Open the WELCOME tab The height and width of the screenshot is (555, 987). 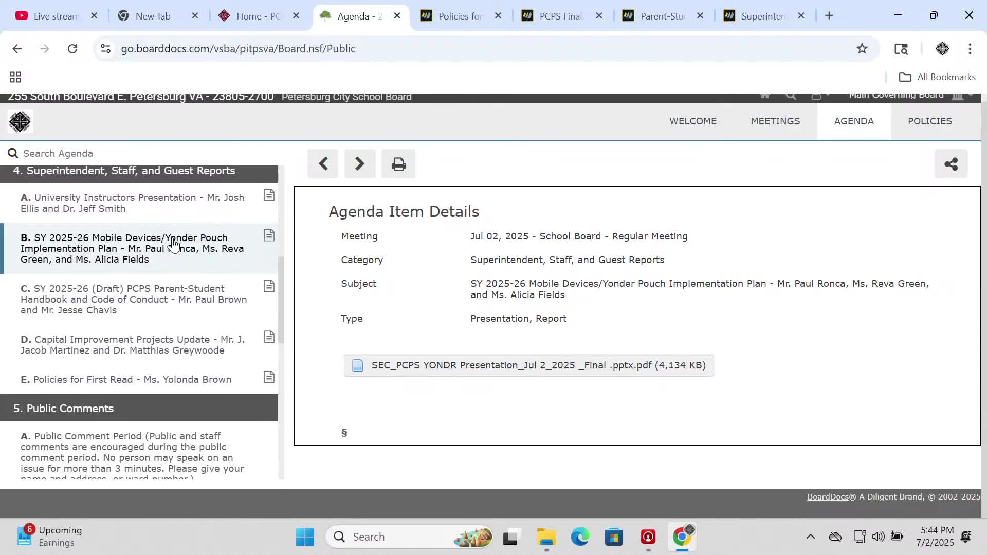click(x=692, y=121)
